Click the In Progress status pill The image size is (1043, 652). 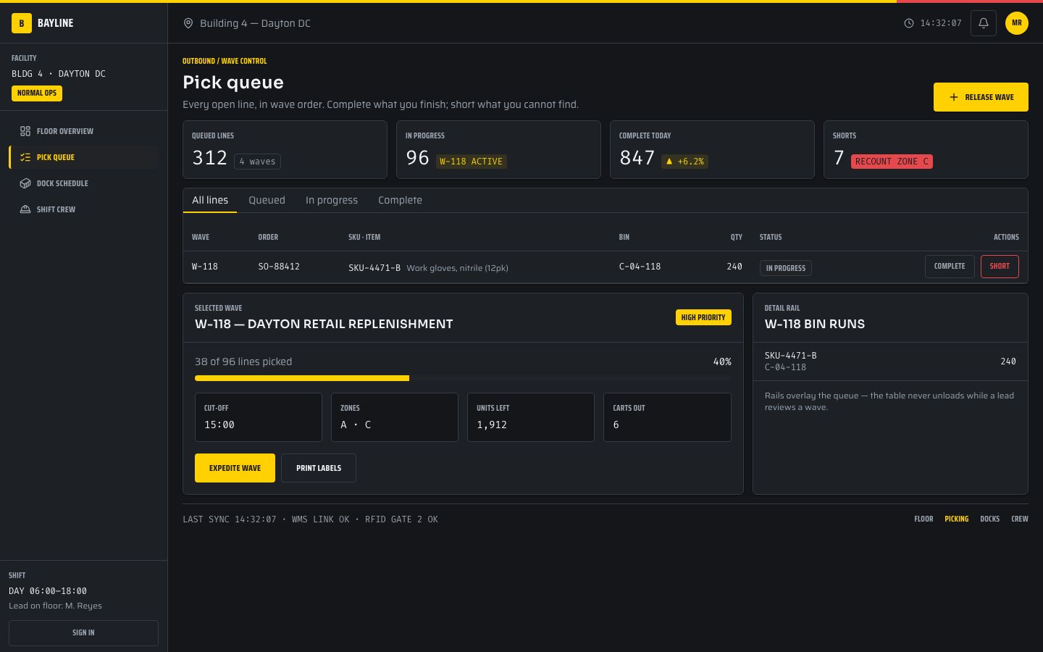(786, 268)
